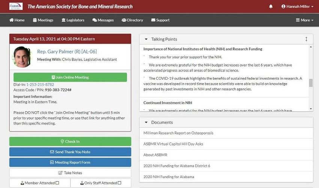The image size is (319, 188).
Task: Click the user avatar icon beside Hannah Miller
Action: click(x=283, y=6)
